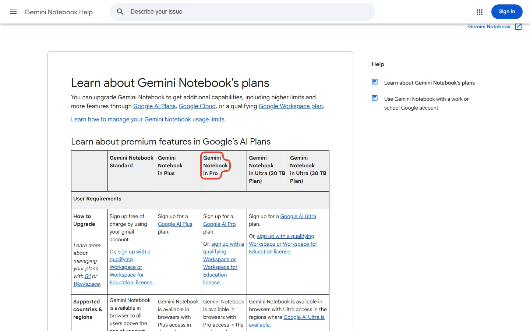
Task: Click the search magnifier icon
Action: click(x=120, y=12)
